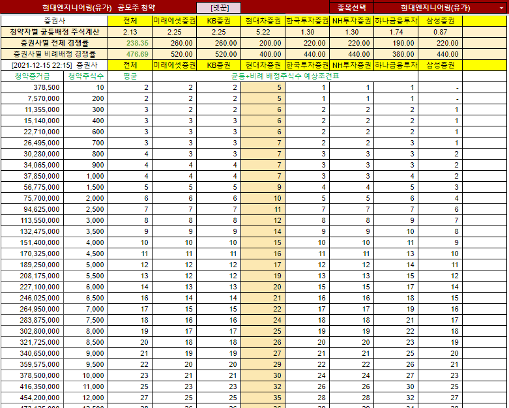Click the 청약주식수 column header

click(x=85, y=76)
